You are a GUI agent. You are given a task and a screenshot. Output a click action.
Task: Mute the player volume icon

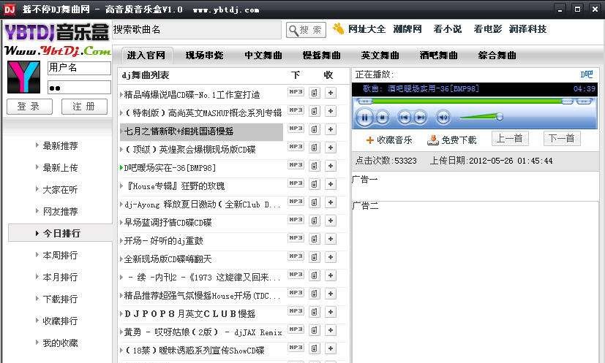(443, 117)
